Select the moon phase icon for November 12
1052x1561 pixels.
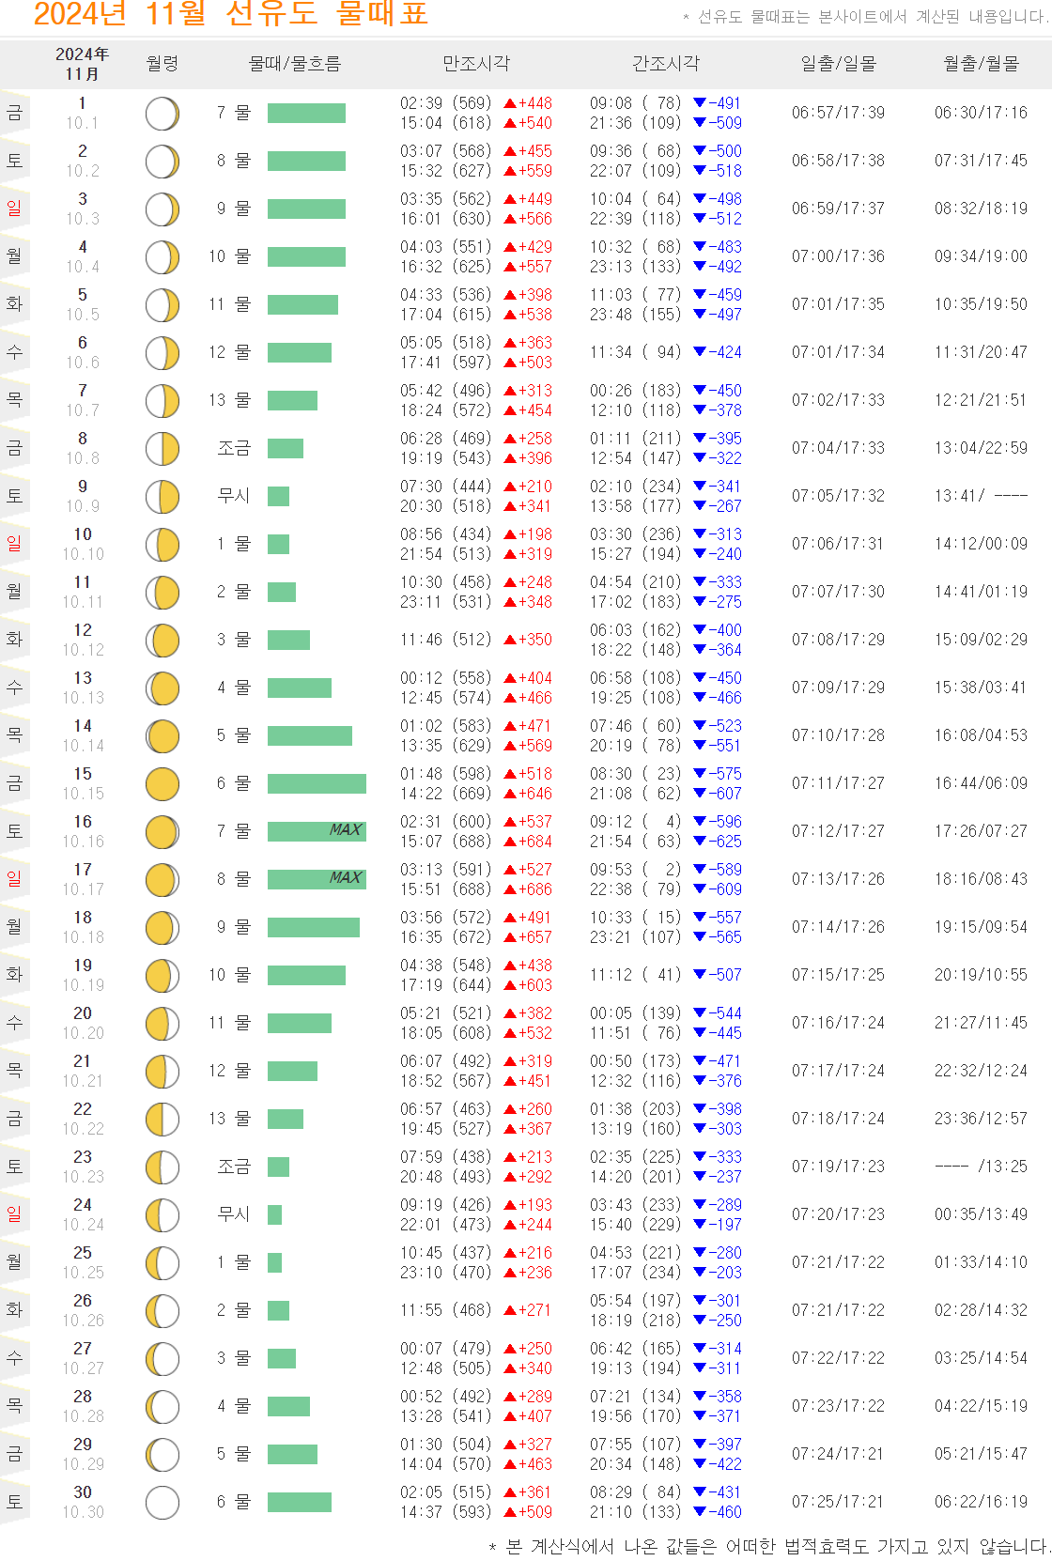(x=162, y=641)
